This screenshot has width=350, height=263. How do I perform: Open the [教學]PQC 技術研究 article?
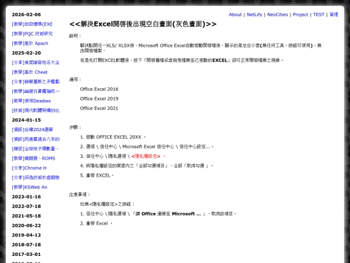click(32, 34)
